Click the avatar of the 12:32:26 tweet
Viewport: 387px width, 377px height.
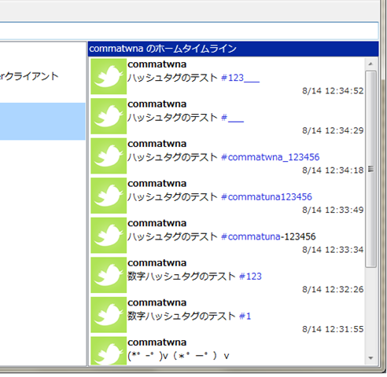pyautogui.click(x=109, y=275)
